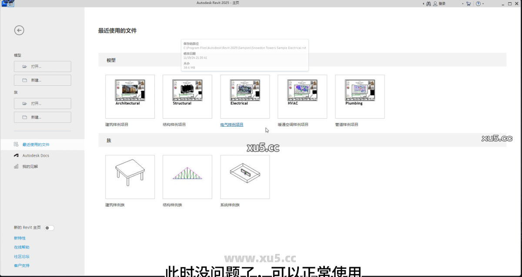Click the back arrow to exit home page
522x277 pixels.
[19, 30]
